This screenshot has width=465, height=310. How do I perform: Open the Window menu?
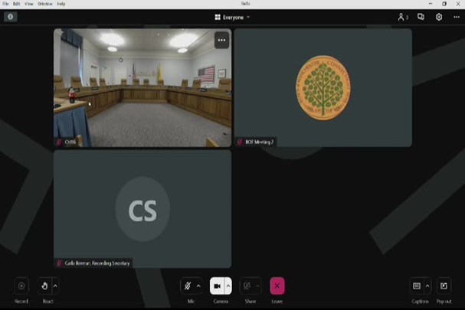coord(44,4)
